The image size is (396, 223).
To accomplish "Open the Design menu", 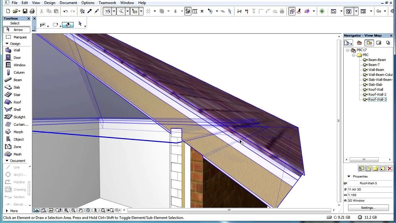I will pos(49,3).
